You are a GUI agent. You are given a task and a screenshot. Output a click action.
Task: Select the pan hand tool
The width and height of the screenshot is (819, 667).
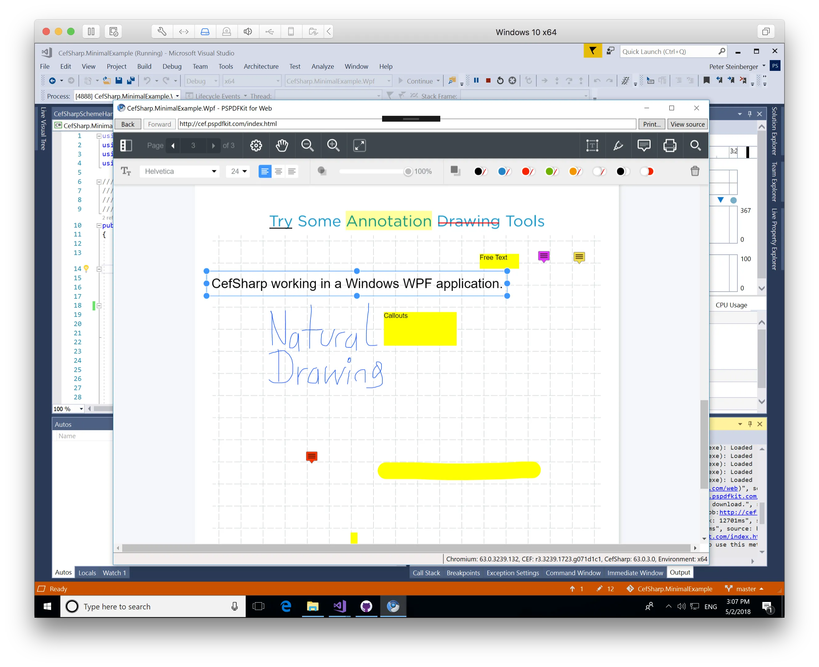[x=282, y=145]
